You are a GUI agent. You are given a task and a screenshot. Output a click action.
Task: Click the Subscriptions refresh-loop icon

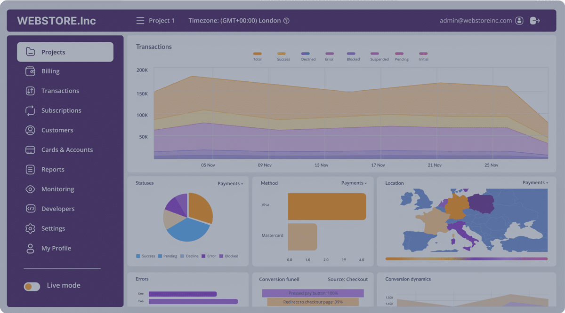[30, 110]
